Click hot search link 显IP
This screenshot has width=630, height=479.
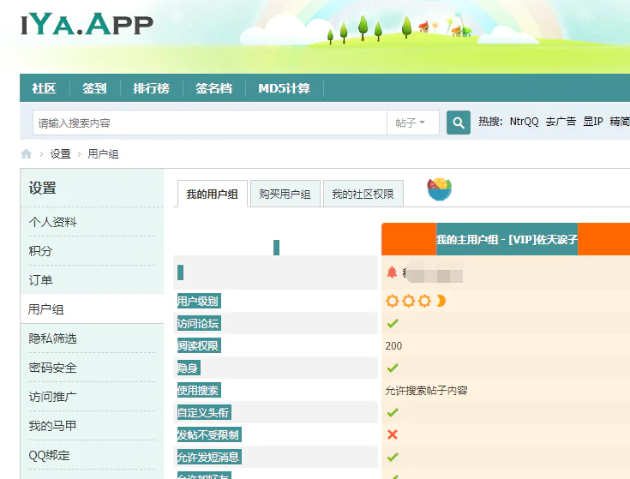tap(592, 122)
